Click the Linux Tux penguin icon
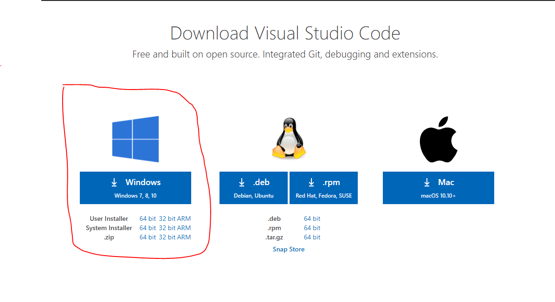Screen dimensions: 555x302 [289, 138]
